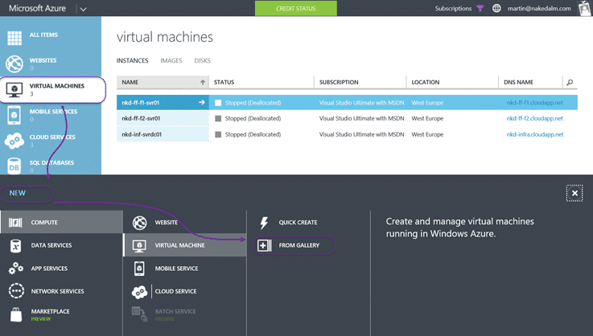
Task: Click the green Credit Status button
Action: tap(296, 8)
